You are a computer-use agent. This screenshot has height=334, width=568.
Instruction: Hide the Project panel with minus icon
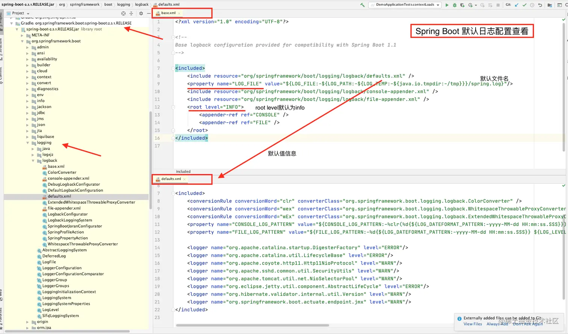(x=149, y=13)
